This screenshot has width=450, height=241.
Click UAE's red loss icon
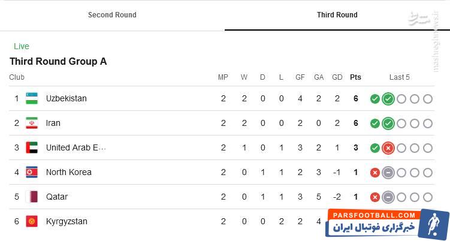coord(388,148)
